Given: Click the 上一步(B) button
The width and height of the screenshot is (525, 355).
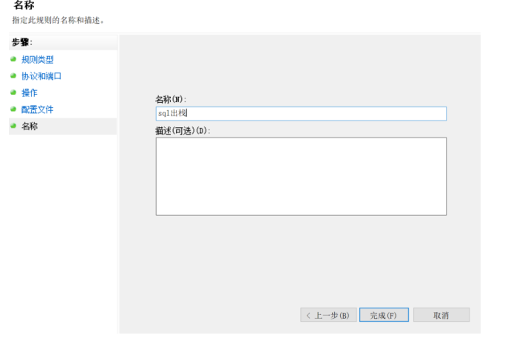Looking at the screenshot, I should pyautogui.click(x=328, y=315).
